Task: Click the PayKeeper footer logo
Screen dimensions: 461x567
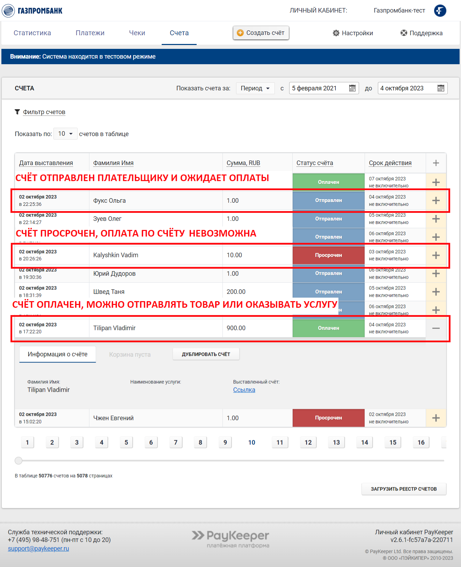Action: coord(230,539)
